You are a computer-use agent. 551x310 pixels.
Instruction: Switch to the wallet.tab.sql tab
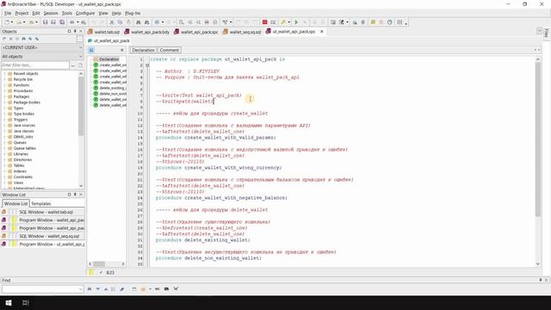pos(103,32)
